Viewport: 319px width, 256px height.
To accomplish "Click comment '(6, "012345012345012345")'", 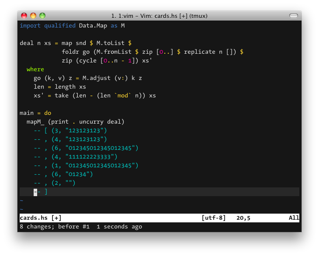I will pyautogui.click(x=95, y=148).
